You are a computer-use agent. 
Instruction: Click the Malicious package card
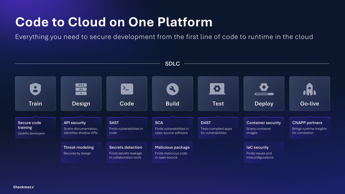[x=172, y=152]
